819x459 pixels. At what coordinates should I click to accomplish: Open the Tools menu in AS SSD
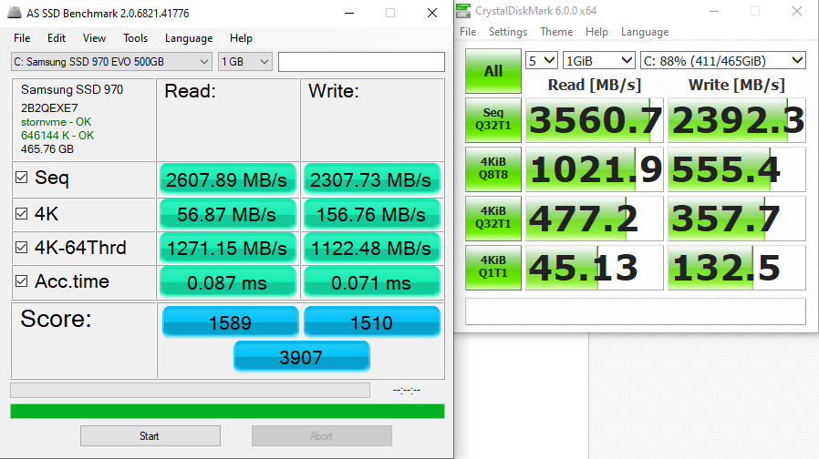point(135,38)
